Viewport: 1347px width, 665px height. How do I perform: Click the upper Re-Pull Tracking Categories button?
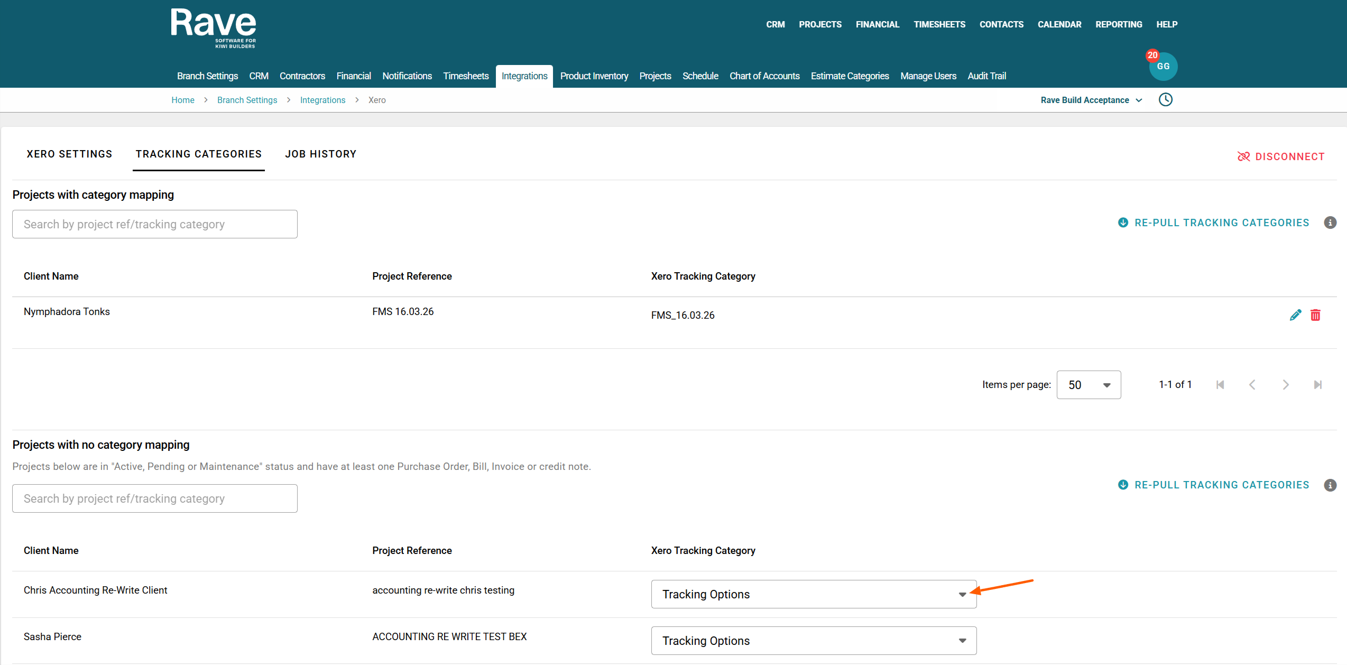1214,223
